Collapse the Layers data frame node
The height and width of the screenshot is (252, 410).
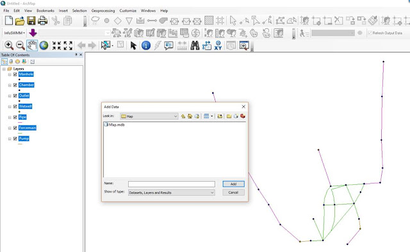point(4,69)
